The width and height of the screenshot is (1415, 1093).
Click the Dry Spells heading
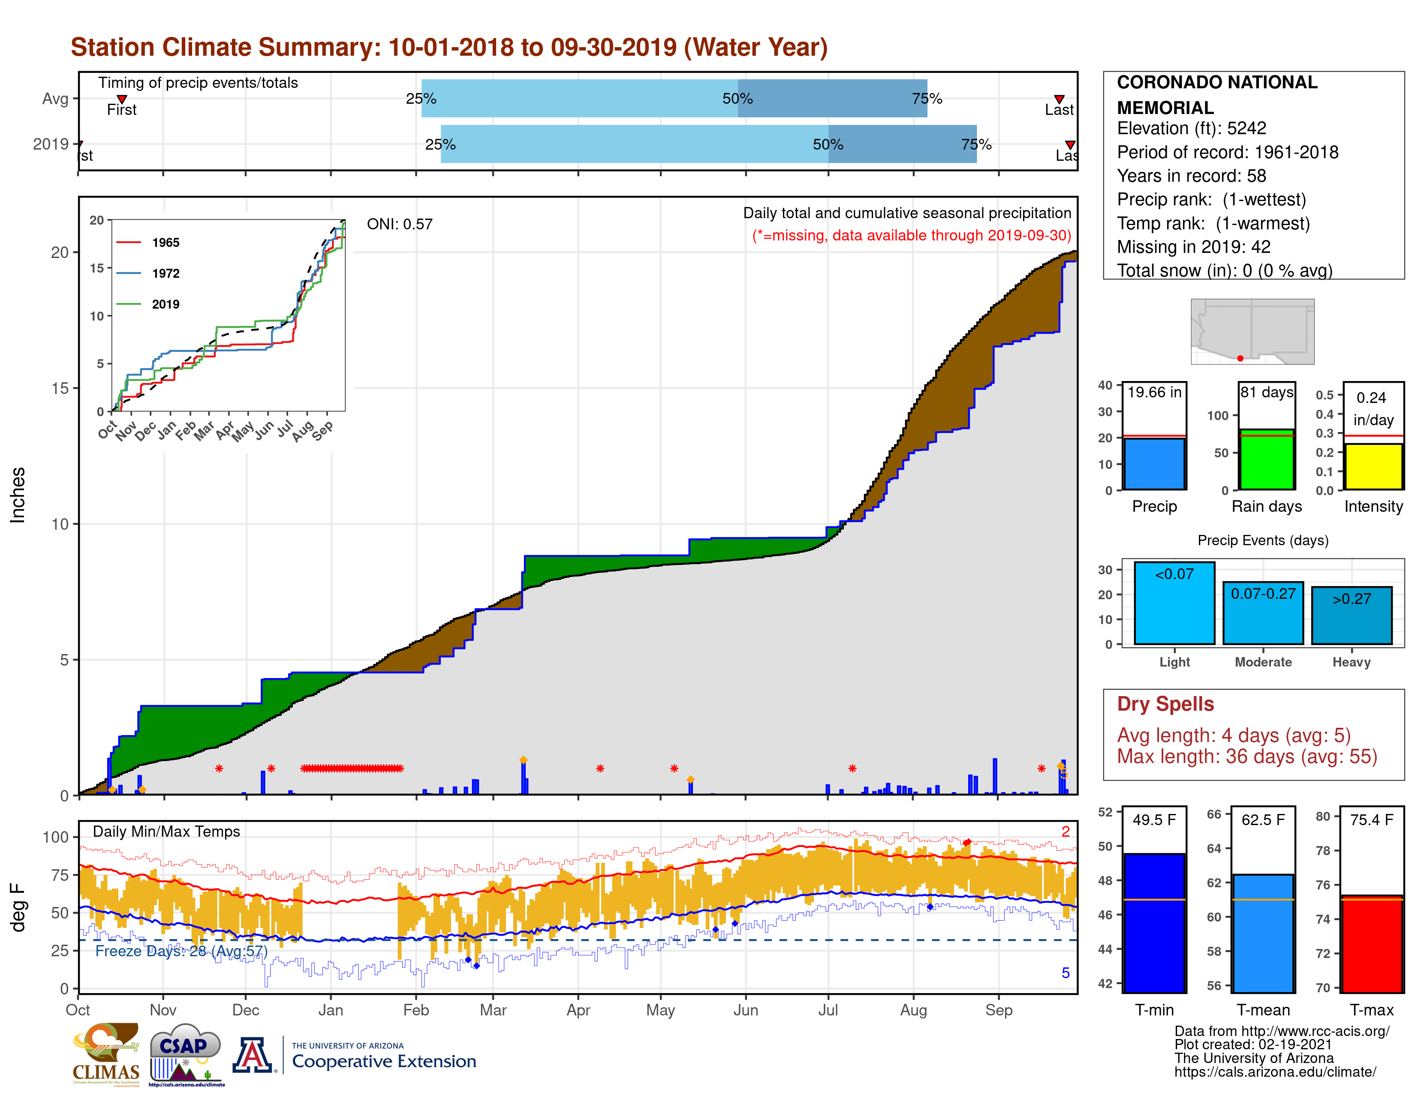coord(1165,704)
